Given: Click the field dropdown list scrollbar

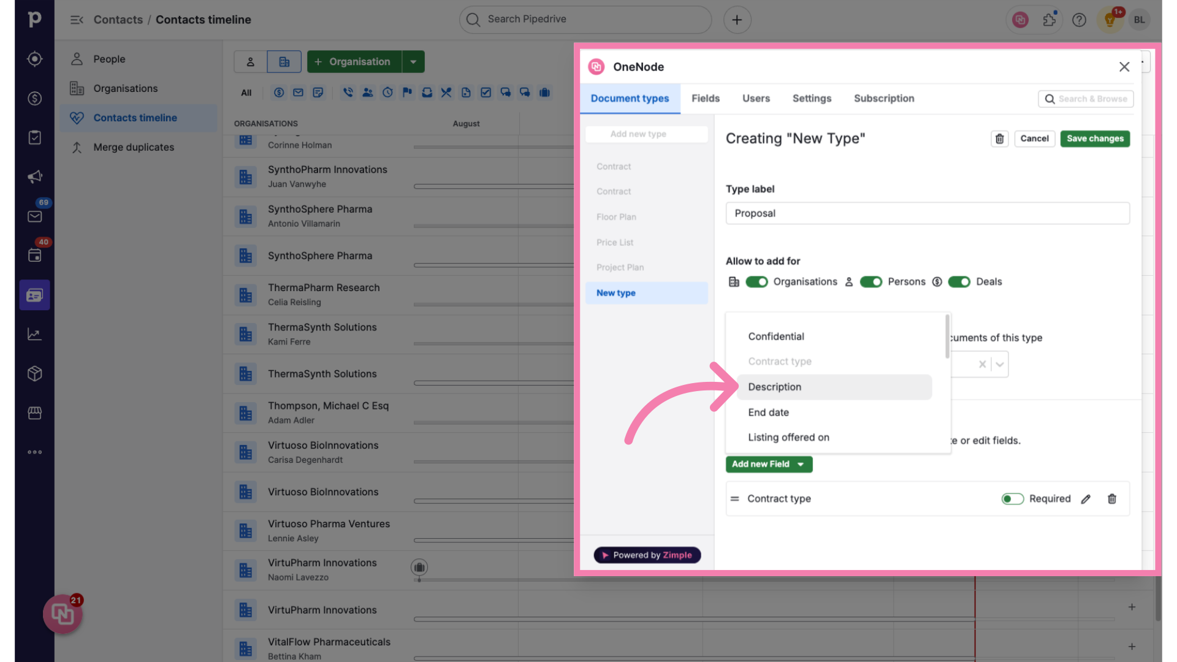Looking at the screenshot, I should click(x=947, y=337).
